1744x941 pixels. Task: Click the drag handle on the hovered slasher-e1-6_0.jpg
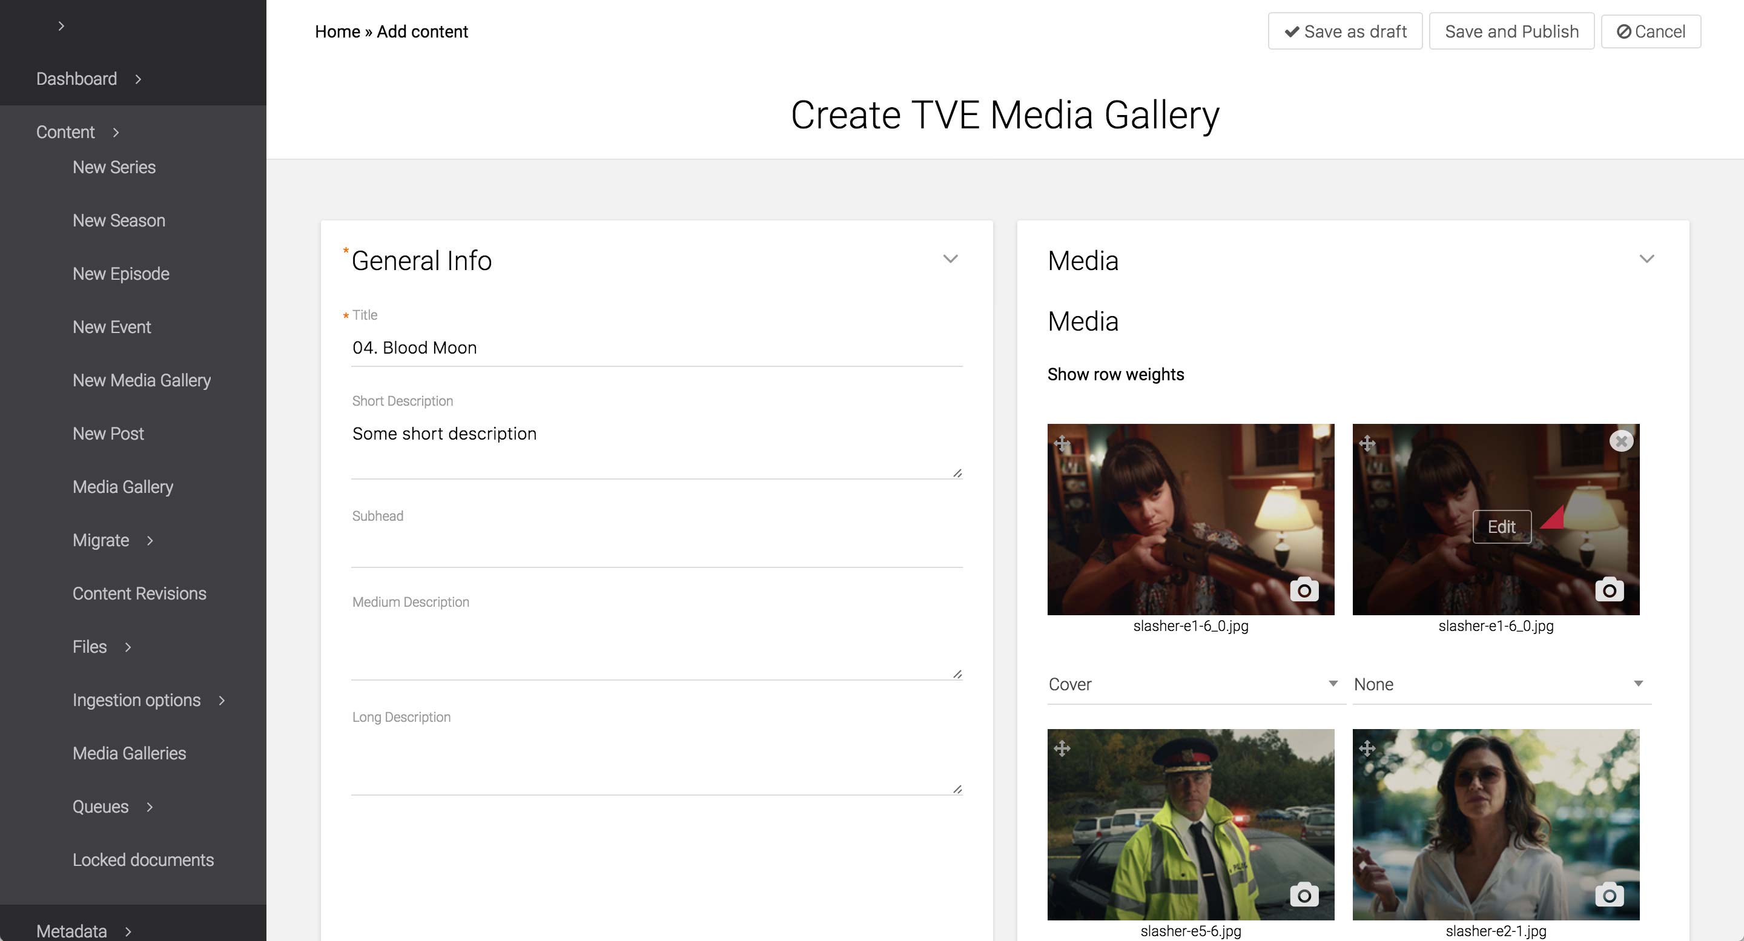tap(1367, 443)
